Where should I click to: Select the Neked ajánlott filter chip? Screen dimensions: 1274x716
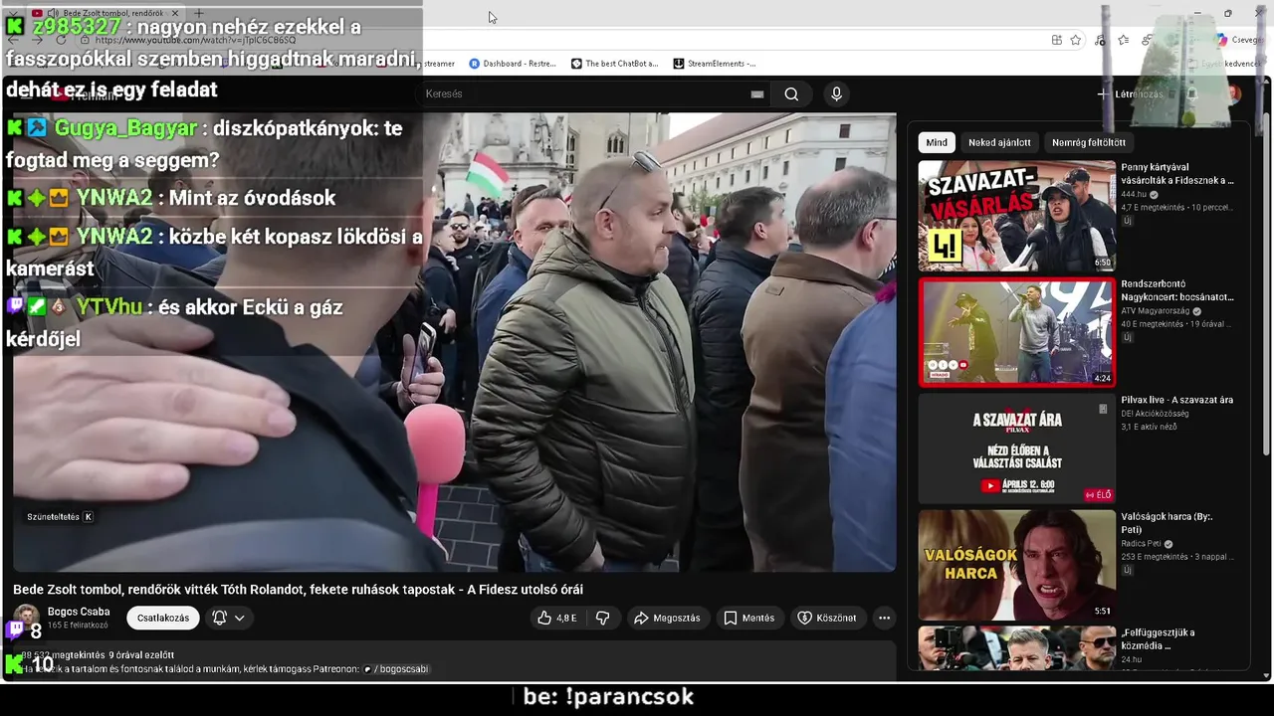coord(999,142)
